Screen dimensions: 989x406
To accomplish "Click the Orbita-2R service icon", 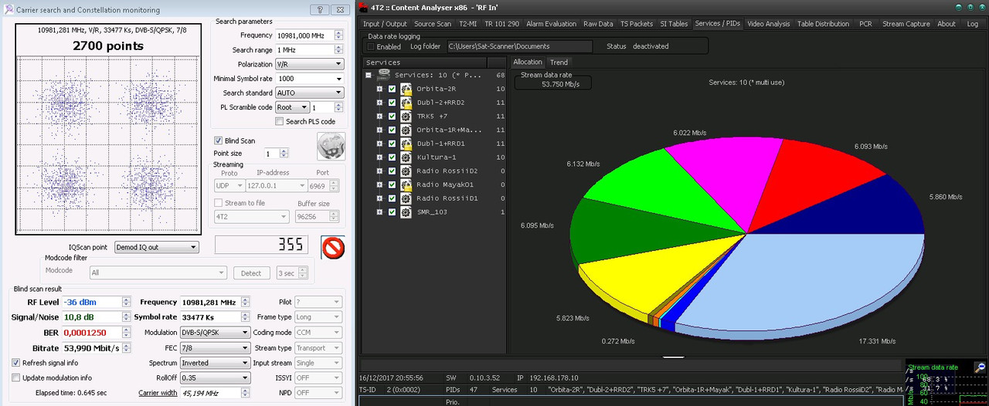I will pos(406,89).
